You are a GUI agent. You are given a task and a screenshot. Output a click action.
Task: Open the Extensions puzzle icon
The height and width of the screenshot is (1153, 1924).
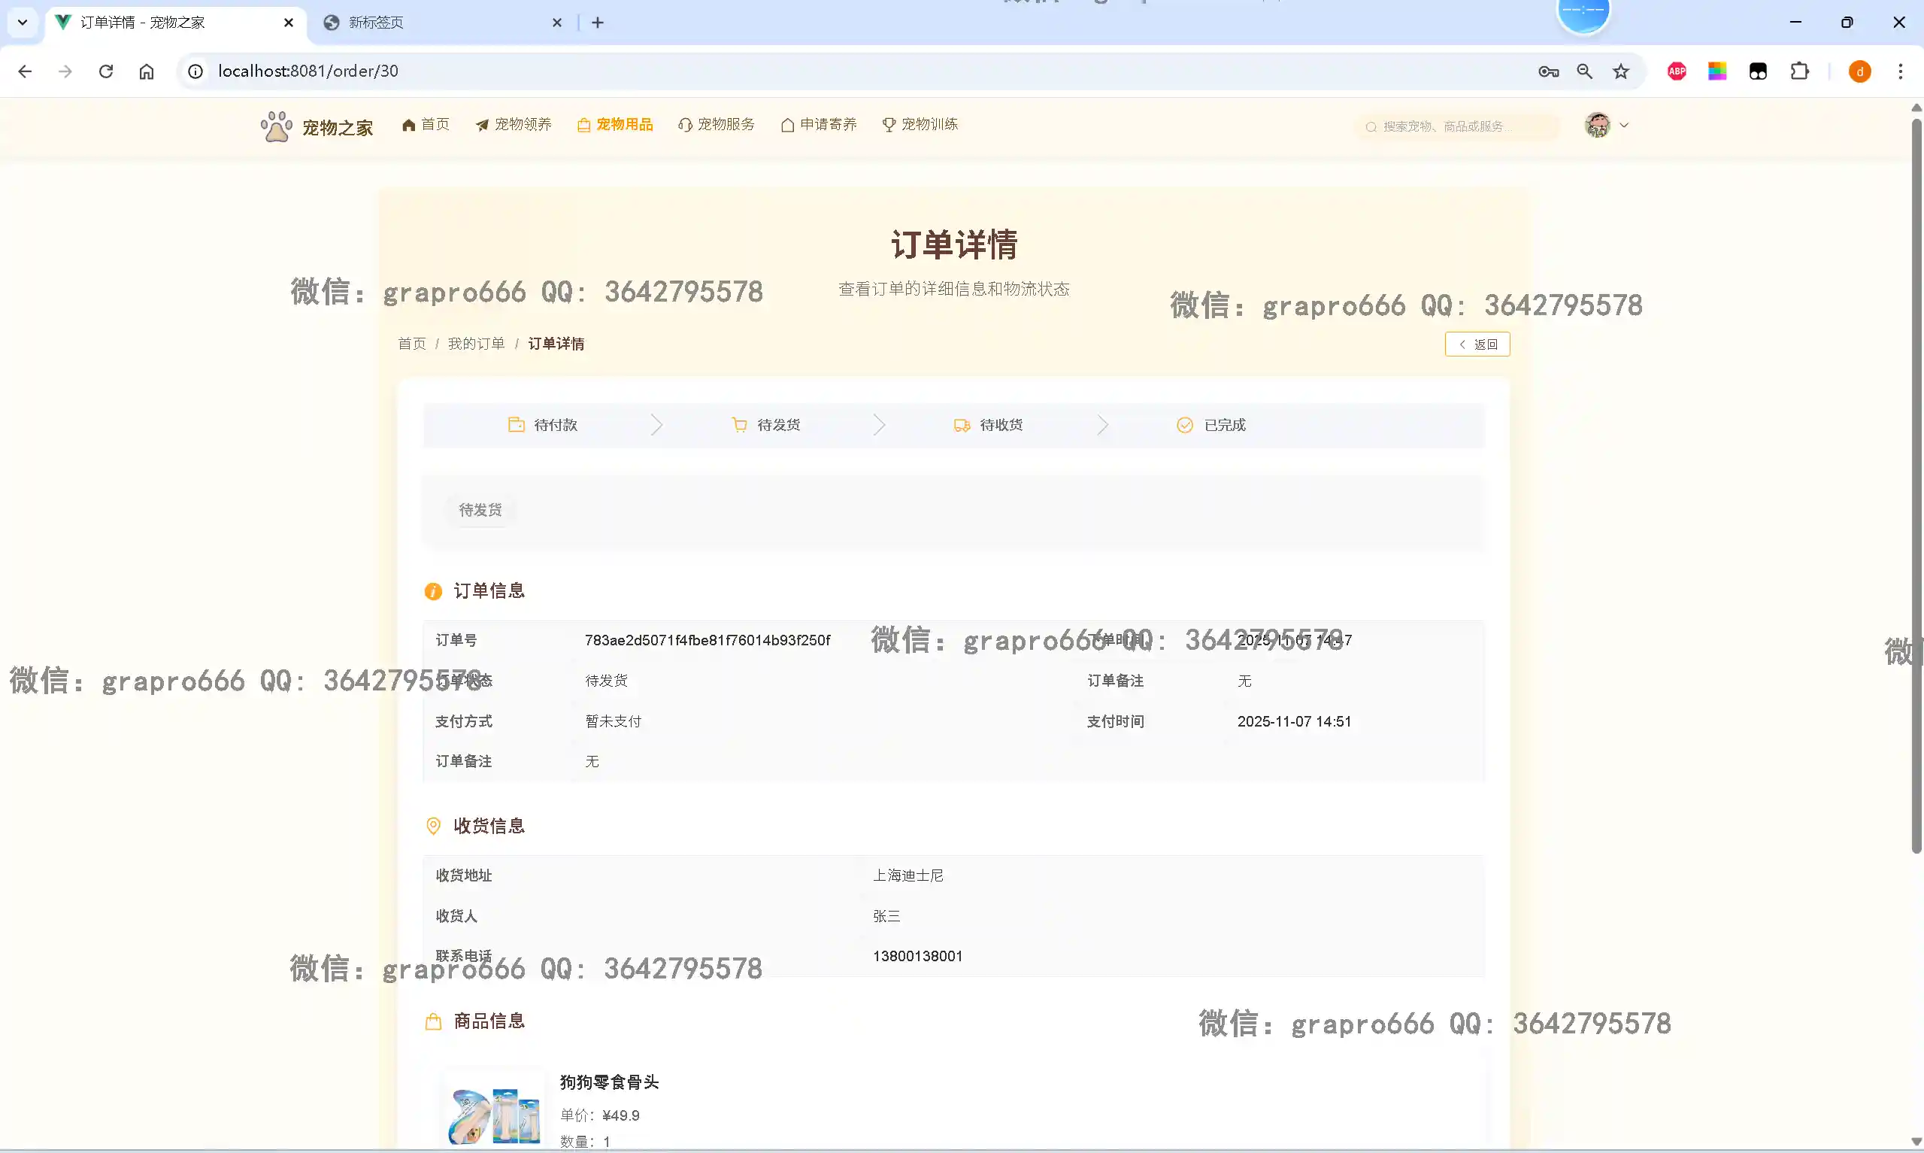click(1799, 71)
